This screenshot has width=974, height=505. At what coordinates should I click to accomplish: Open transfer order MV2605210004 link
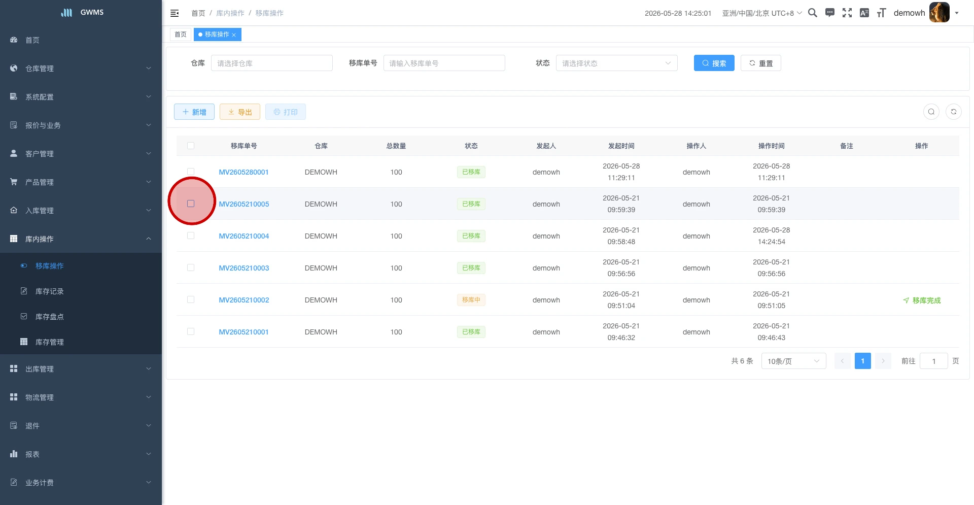pos(244,236)
